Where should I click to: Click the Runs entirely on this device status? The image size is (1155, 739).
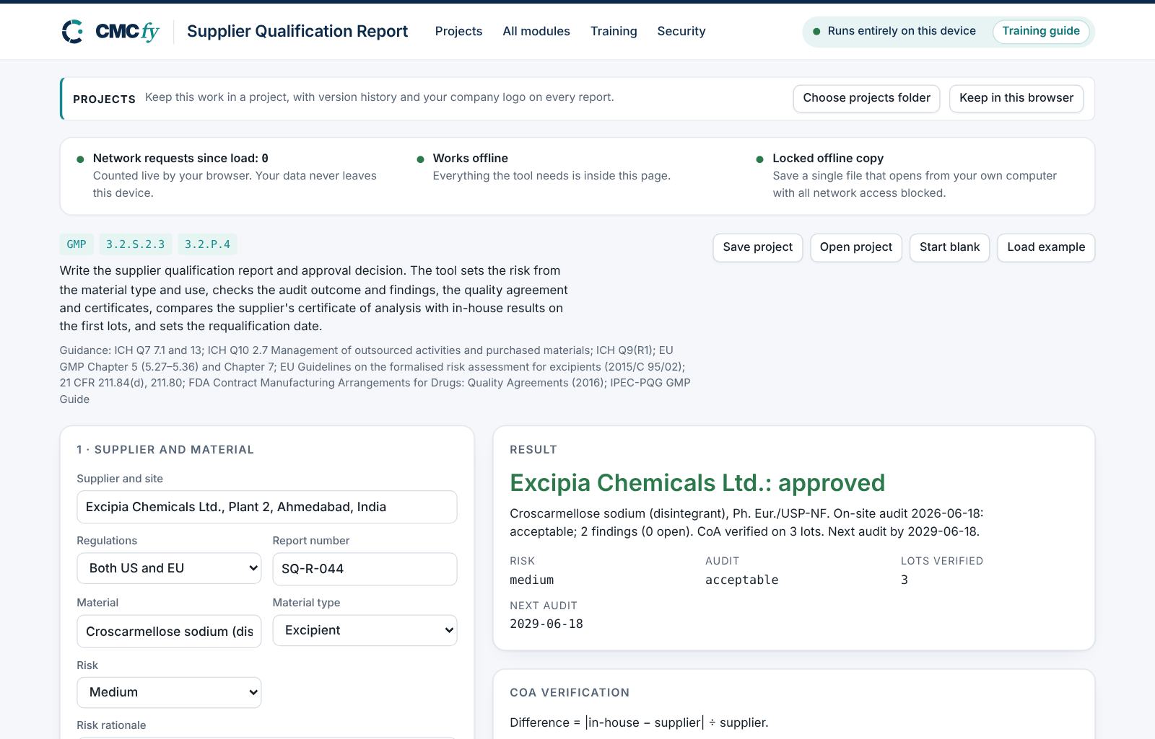click(894, 31)
